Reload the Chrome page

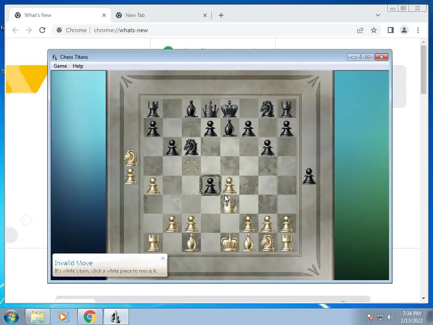[42, 30]
